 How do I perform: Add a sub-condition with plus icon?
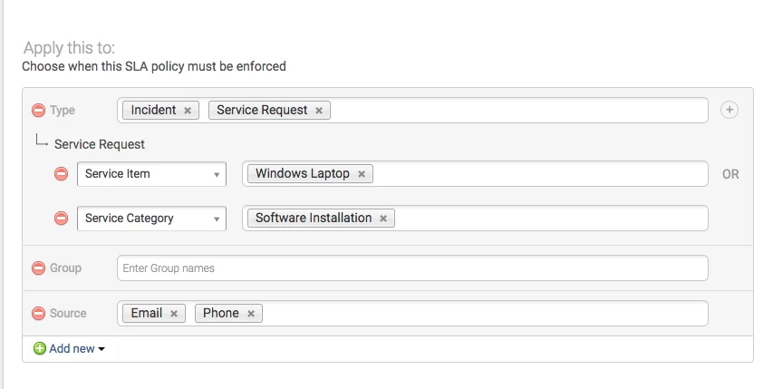click(730, 110)
